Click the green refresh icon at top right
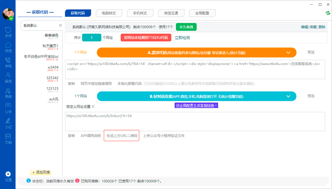 pyautogui.click(x=328, y=13)
